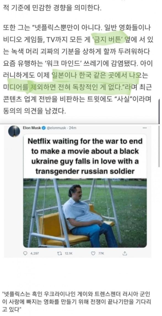The image size is (162, 316).
Task: Open the @elonmusk handle link
Action: (56, 128)
